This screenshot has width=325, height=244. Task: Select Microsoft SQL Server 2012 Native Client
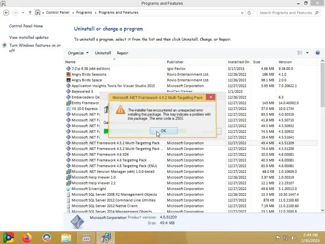click(x=104, y=206)
